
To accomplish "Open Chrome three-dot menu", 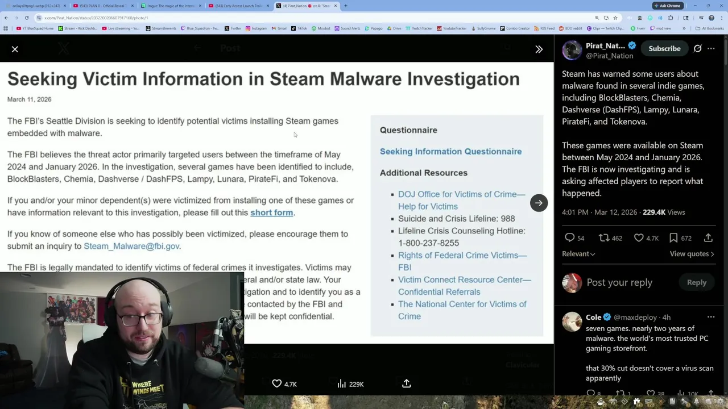I will pyautogui.click(x=722, y=18).
